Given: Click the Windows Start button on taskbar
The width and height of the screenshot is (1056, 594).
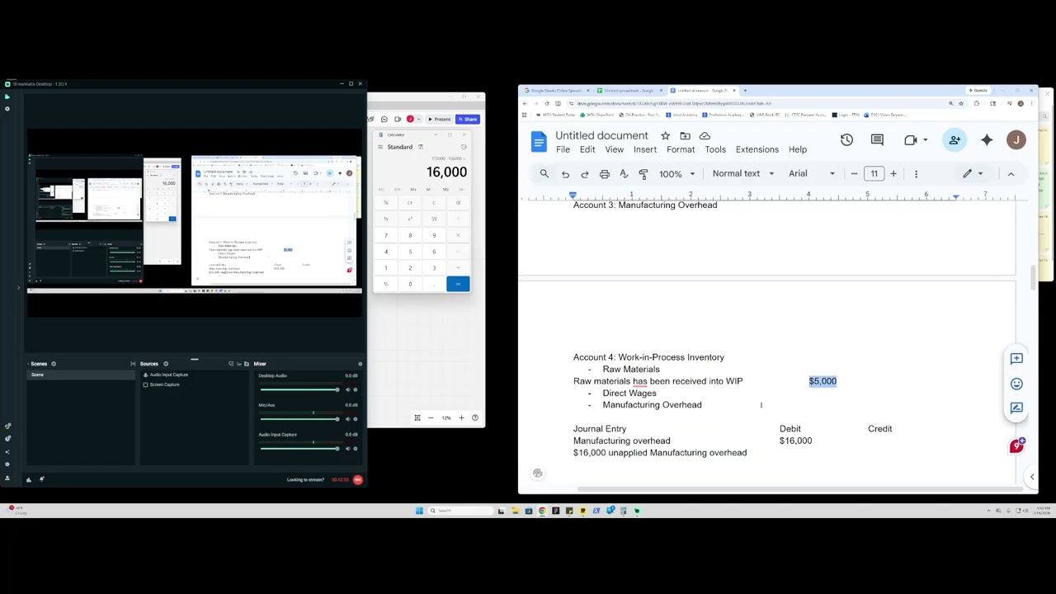Looking at the screenshot, I should click(x=419, y=511).
